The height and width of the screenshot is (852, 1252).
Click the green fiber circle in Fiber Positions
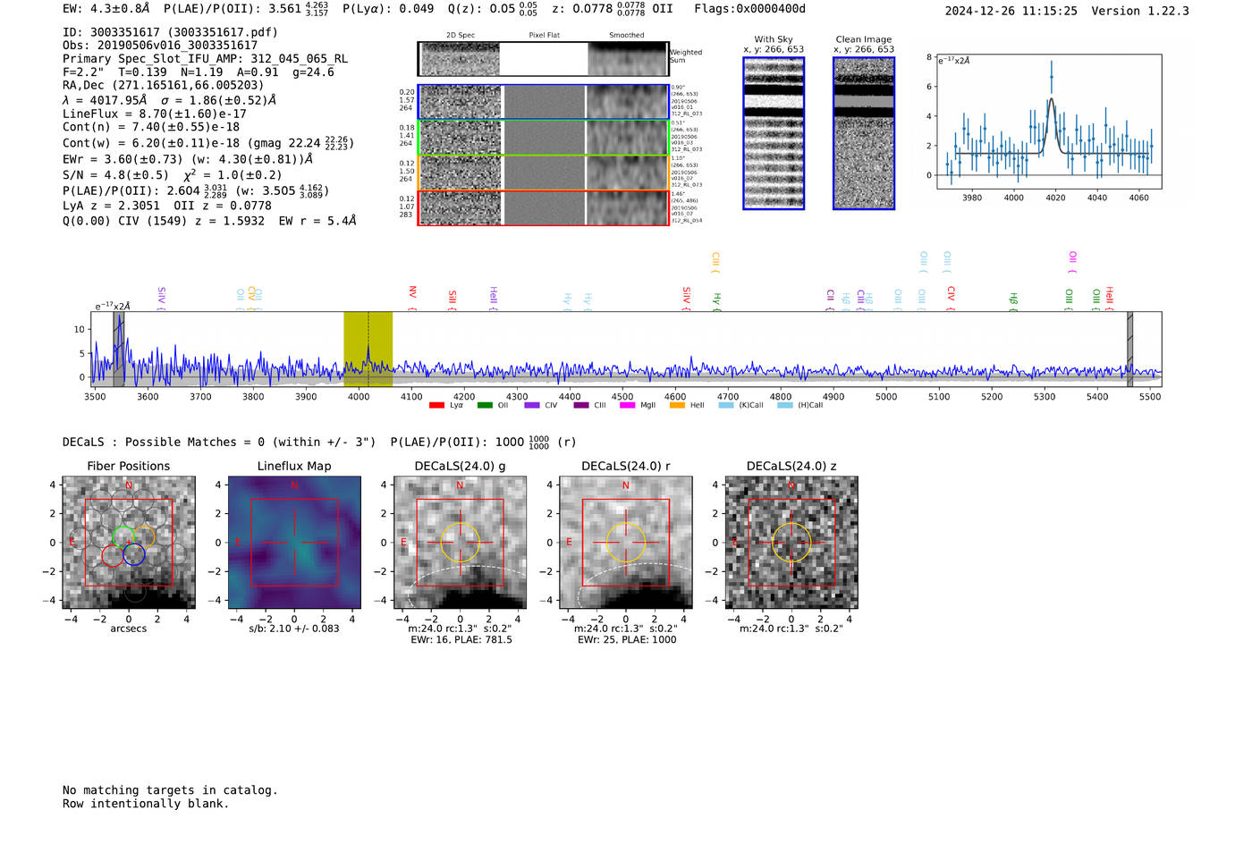click(x=123, y=536)
